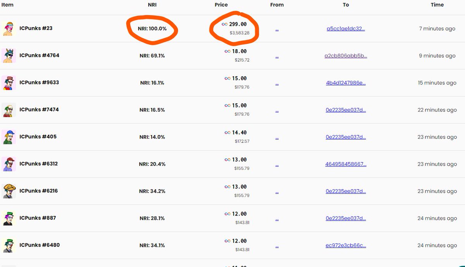Screen dimensions: 465x267
Task: Click the NRI: 100.0% value
Action: (152, 29)
